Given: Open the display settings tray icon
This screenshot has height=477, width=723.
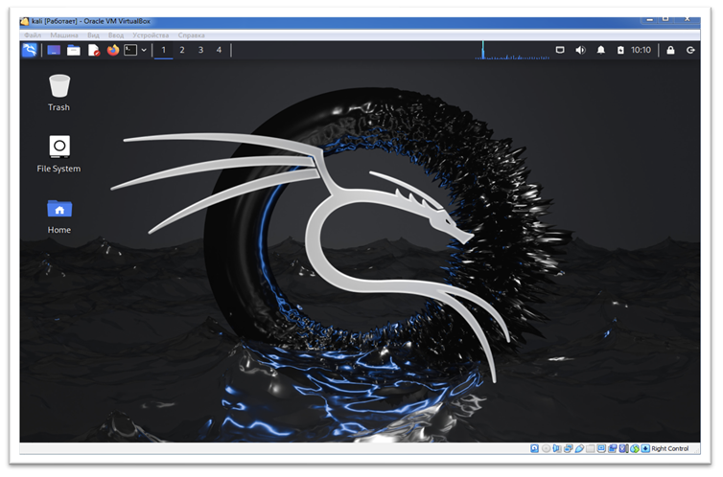Looking at the screenshot, I should click(560, 50).
